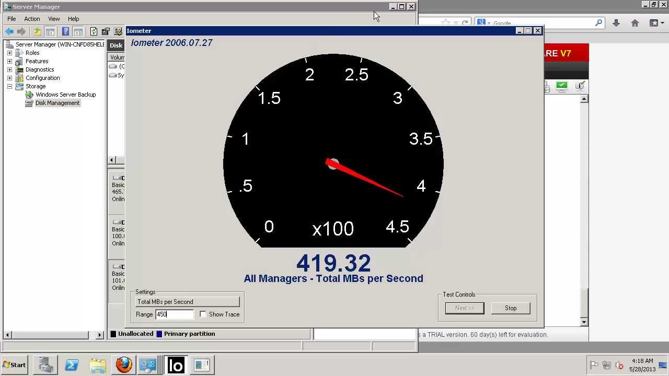
Task: Click the Refresh icon in Server Manager toolbar
Action: pos(94,31)
